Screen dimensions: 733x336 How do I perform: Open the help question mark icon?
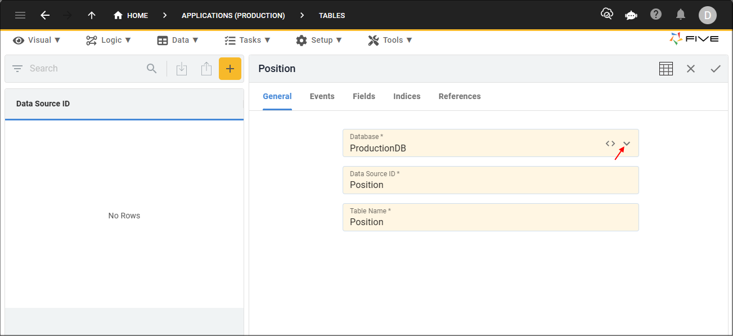pyautogui.click(x=656, y=15)
